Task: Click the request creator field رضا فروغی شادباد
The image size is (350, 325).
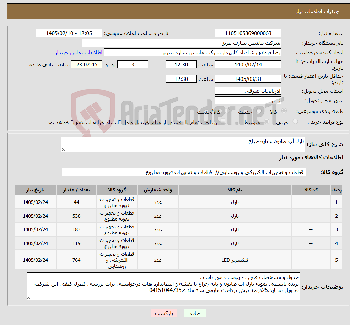Action: tap(192, 53)
